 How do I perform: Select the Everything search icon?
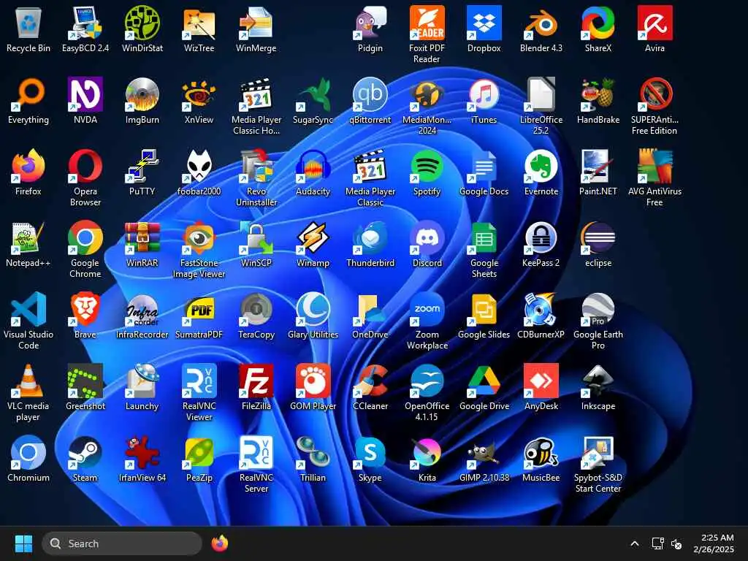coord(28,94)
